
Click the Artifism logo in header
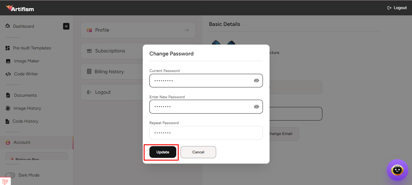click(x=20, y=8)
